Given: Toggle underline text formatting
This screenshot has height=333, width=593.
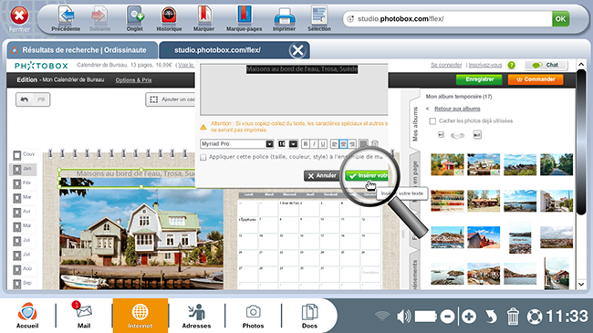Looking at the screenshot, I should [323, 144].
